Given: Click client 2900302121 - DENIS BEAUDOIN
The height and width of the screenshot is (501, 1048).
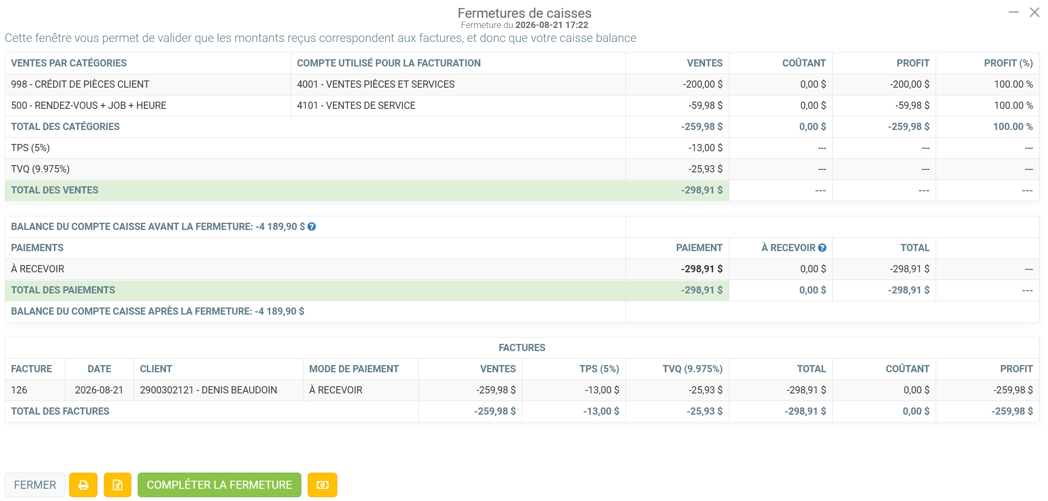Looking at the screenshot, I should (208, 390).
